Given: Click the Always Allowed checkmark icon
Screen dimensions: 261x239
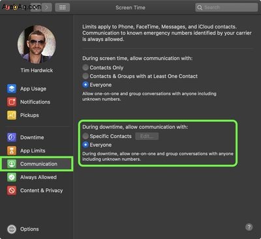Looking at the screenshot, I should (x=12, y=177).
